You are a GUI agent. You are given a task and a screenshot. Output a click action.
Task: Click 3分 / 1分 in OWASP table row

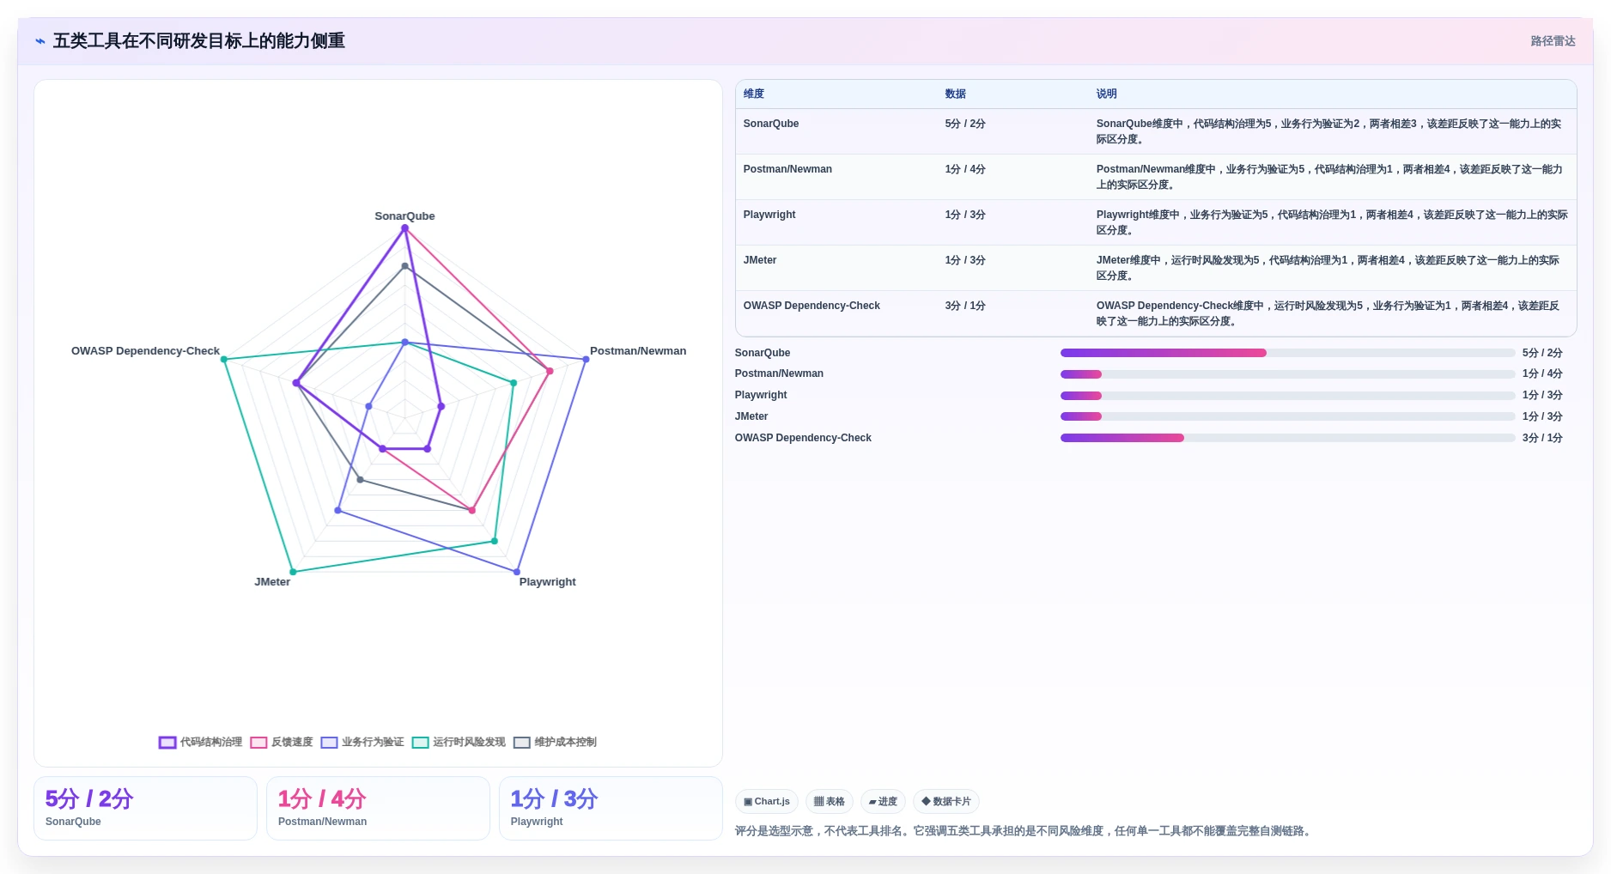(x=965, y=306)
